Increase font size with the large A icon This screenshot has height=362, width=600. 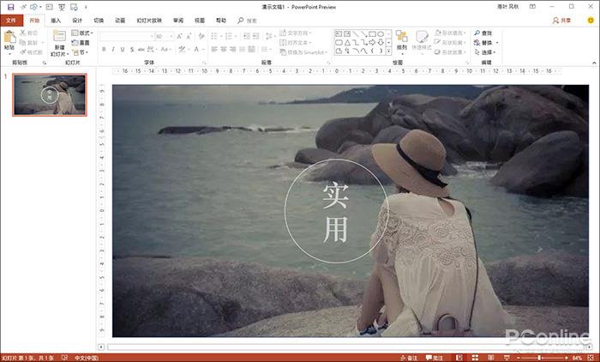point(179,36)
